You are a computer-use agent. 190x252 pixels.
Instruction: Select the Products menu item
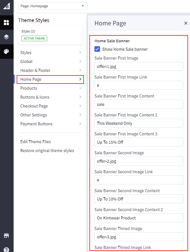click(x=51, y=88)
